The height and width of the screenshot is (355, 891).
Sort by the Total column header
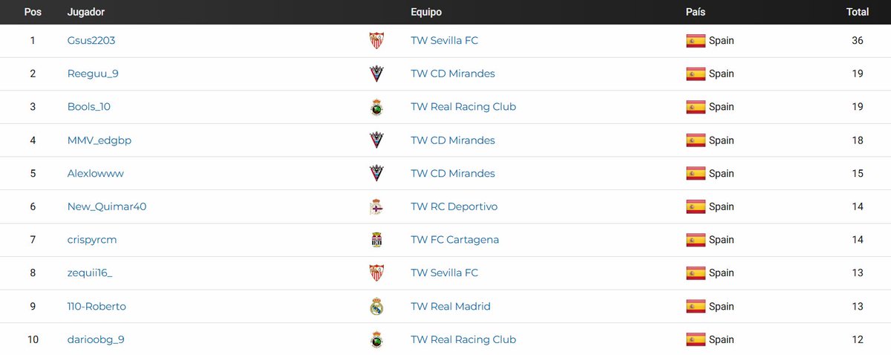[x=858, y=13]
